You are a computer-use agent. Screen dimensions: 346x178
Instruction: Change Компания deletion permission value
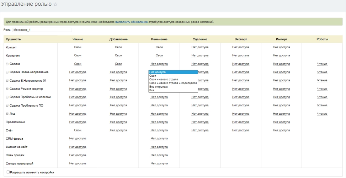pyautogui.click(x=200, y=56)
